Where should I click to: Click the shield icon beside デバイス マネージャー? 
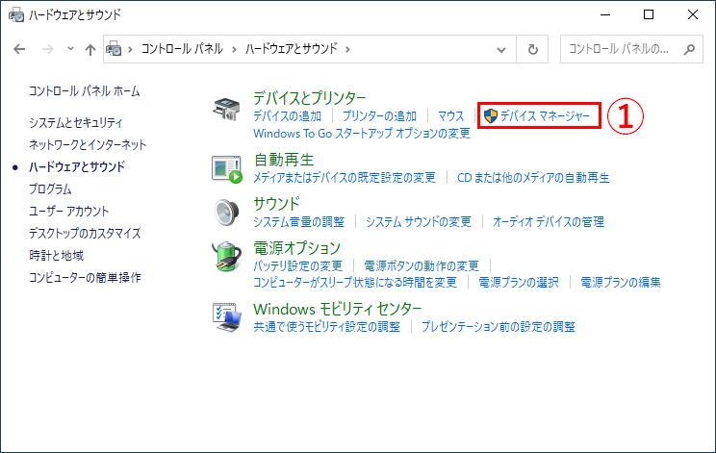click(491, 115)
